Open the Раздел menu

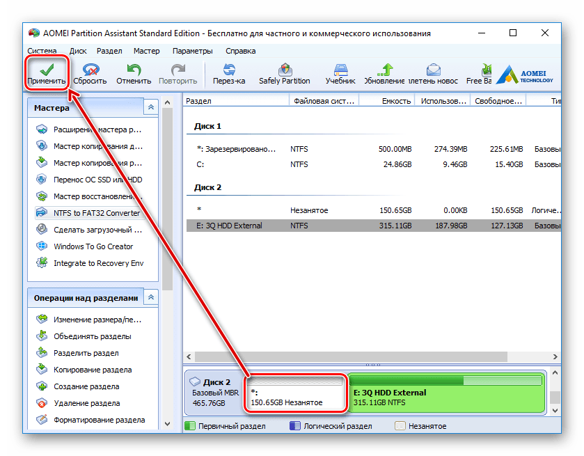pyautogui.click(x=109, y=51)
